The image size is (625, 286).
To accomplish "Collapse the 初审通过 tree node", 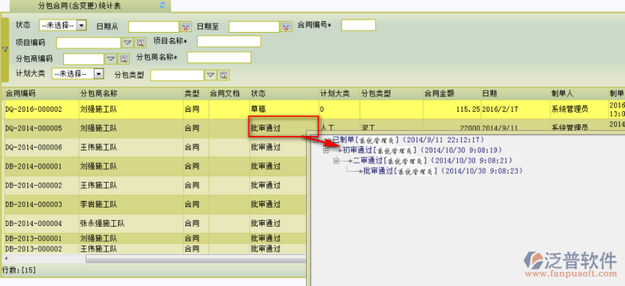I will click(x=326, y=151).
